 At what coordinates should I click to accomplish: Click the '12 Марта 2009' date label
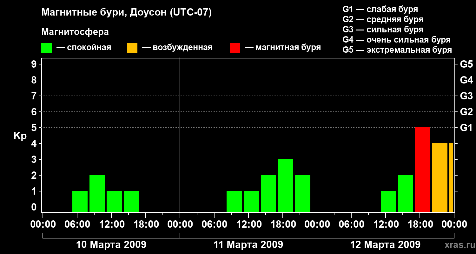click(x=385, y=245)
